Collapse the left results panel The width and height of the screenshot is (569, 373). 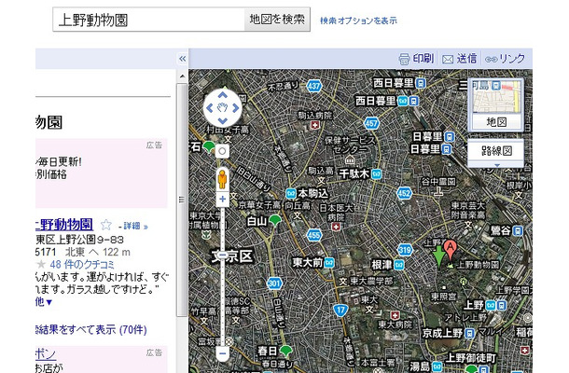182,59
